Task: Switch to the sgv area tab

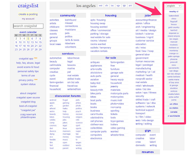Action: 118,6
